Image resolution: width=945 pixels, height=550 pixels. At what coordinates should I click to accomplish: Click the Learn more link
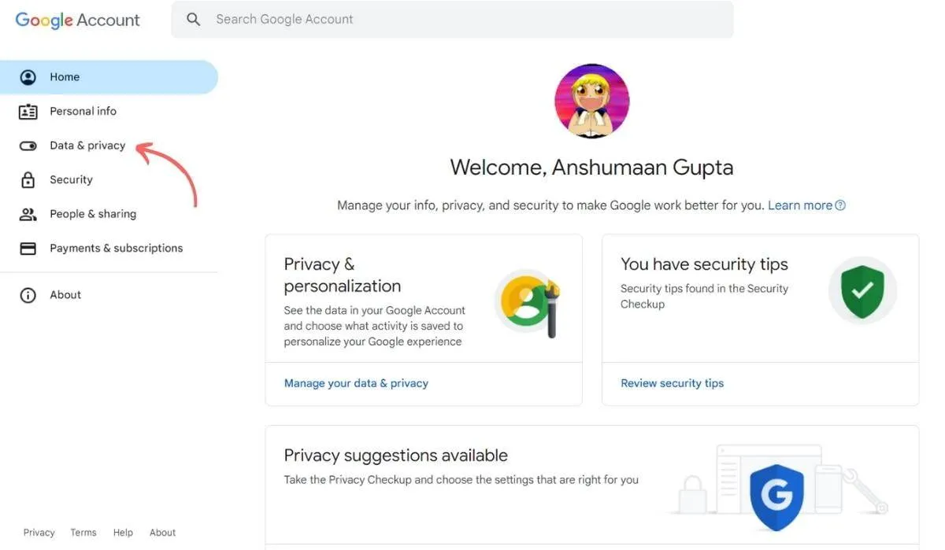[800, 205]
